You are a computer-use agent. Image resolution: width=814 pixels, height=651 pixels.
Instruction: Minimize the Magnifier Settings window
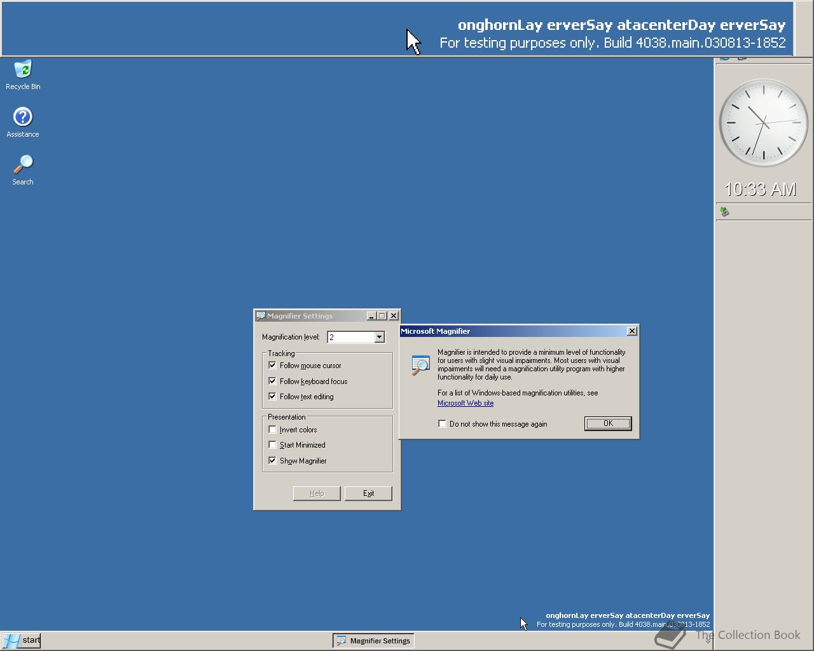pyautogui.click(x=371, y=316)
